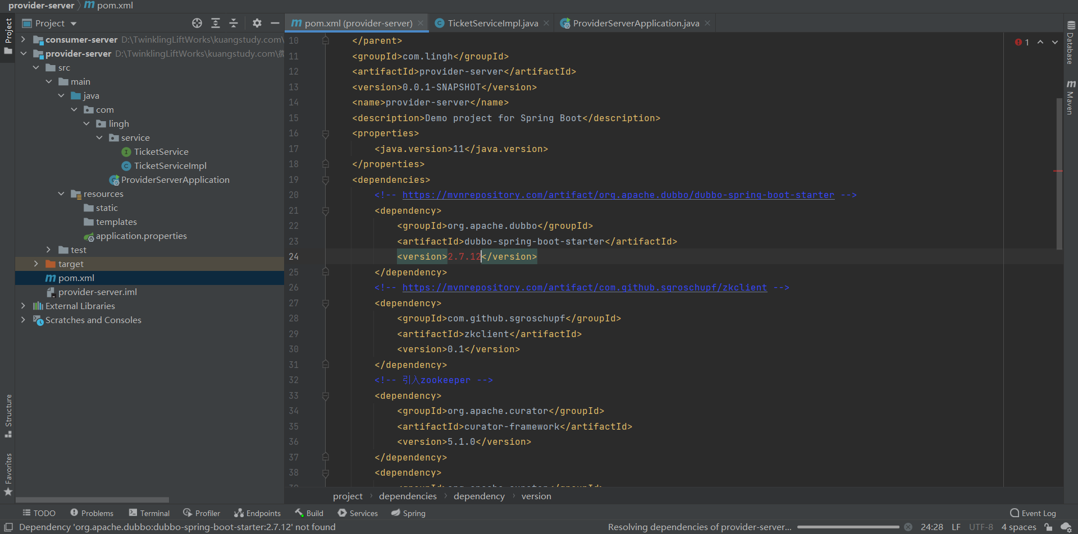Screen dimensions: 1078x534
Task: Click the Collapse All icon in Project panel
Action: [x=234, y=23]
